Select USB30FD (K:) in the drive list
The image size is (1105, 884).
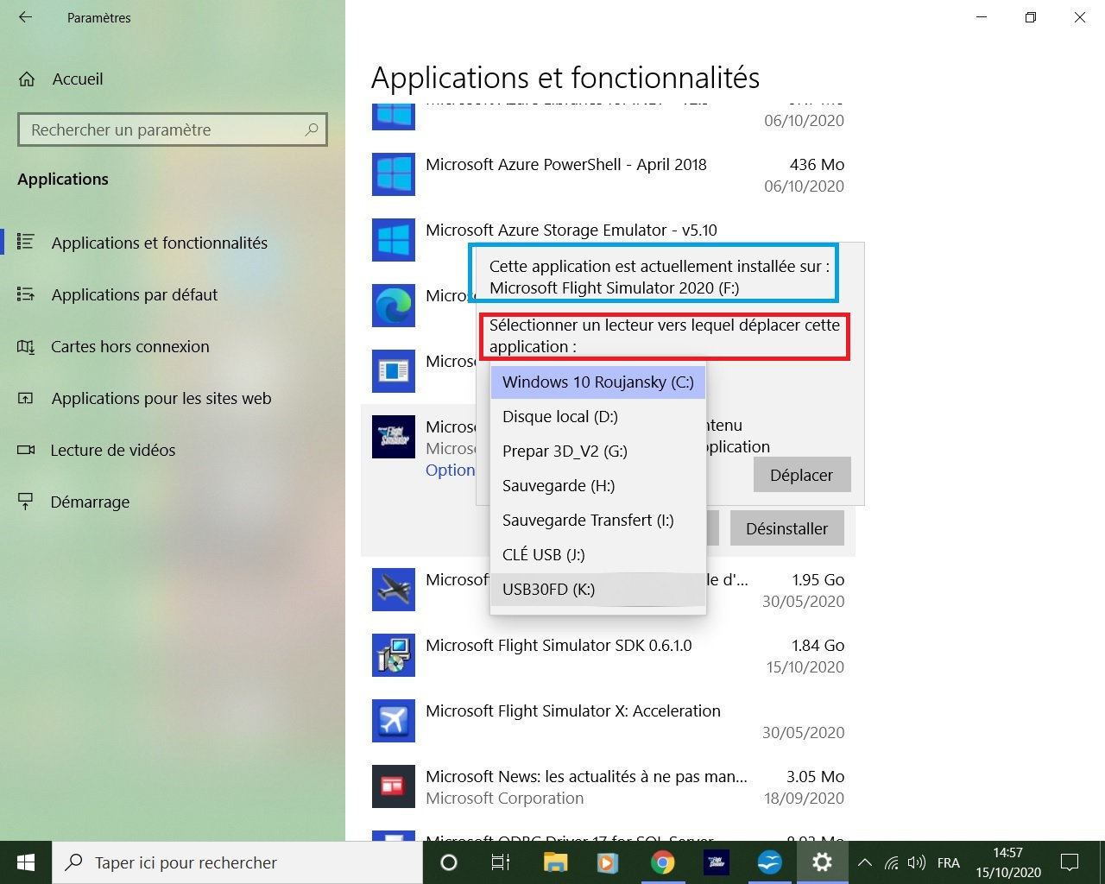click(598, 589)
